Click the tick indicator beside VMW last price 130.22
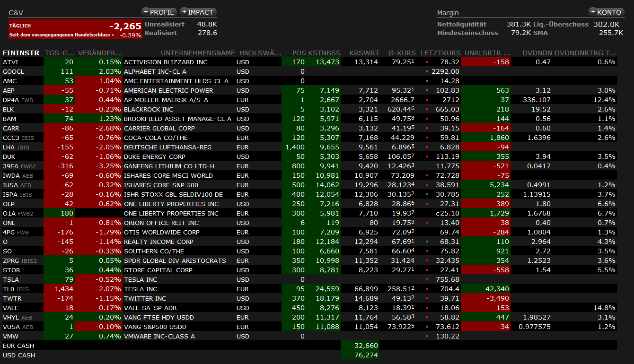This screenshot has width=634, height=364. point(426,337)
